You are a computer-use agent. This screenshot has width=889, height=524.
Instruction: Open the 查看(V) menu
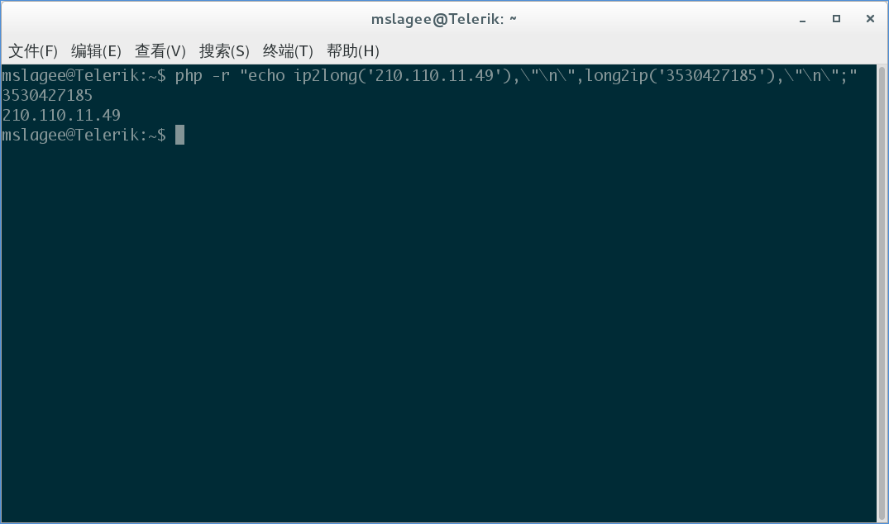tap(160, 51)
